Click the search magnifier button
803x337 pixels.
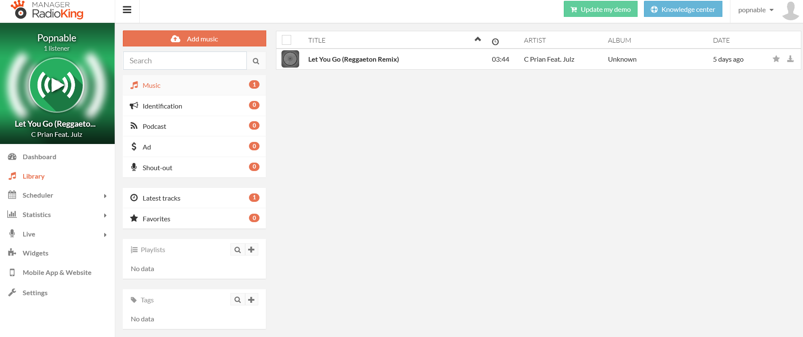[x=256, y=61]
